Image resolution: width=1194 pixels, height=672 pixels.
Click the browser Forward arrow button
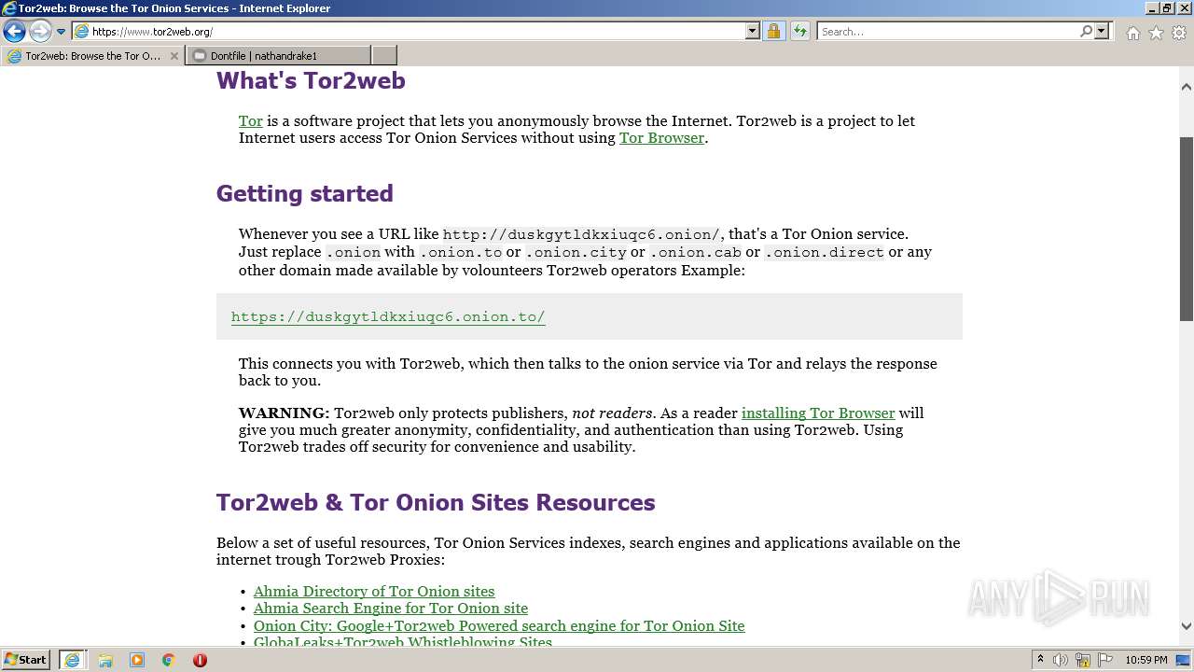click(x=40, y=31)
